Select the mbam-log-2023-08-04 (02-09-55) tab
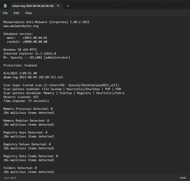 33,6
